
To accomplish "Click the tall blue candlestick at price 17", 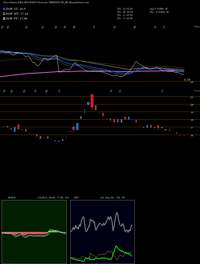I will tap(77, 127).
